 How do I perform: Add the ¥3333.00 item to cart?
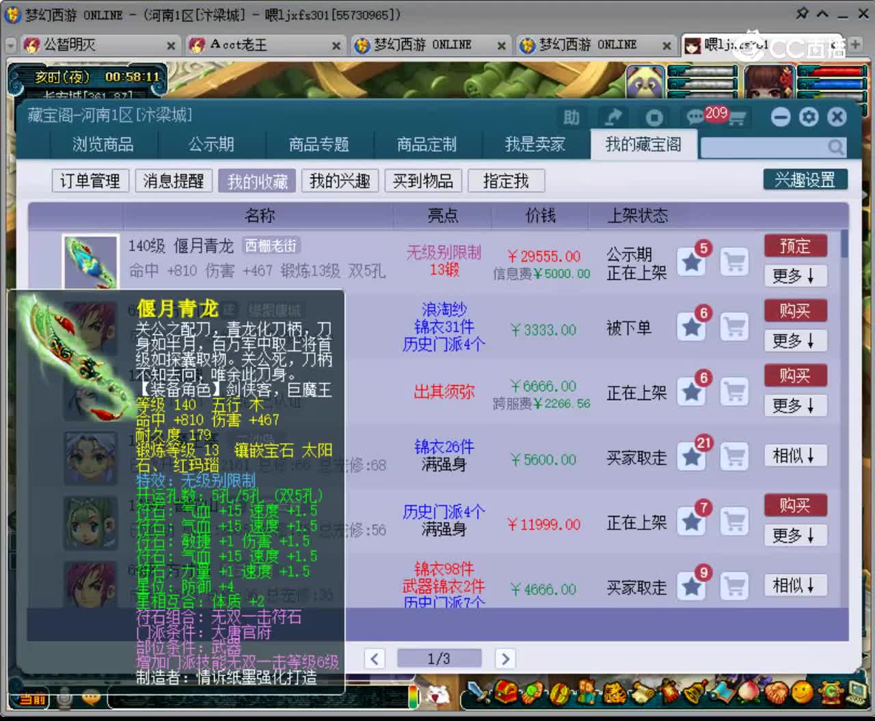point(735,328)
